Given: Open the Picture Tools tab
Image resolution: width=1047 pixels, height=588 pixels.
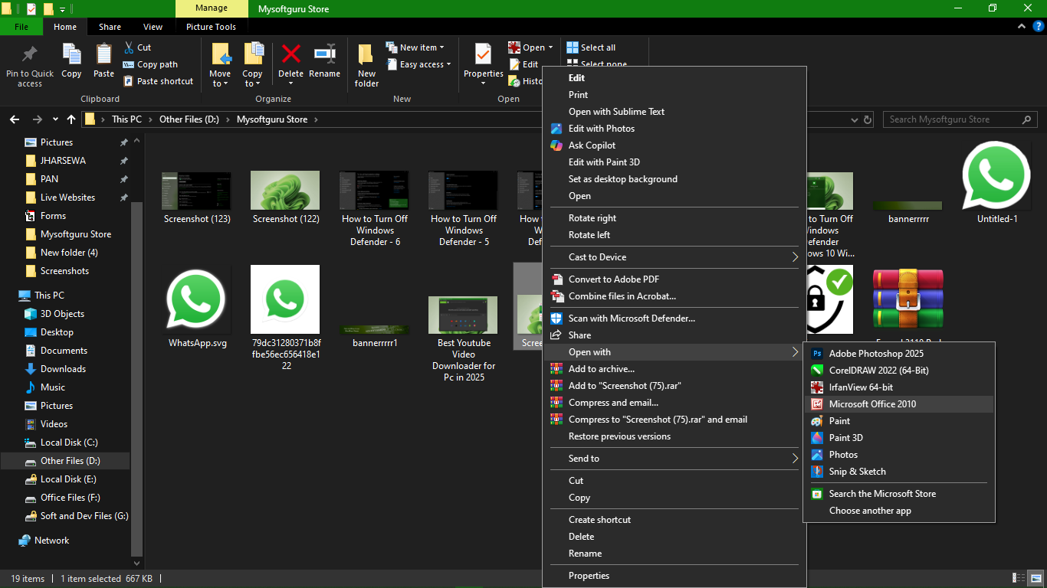Looking at the screenshot, I should [x=212, y=27].
